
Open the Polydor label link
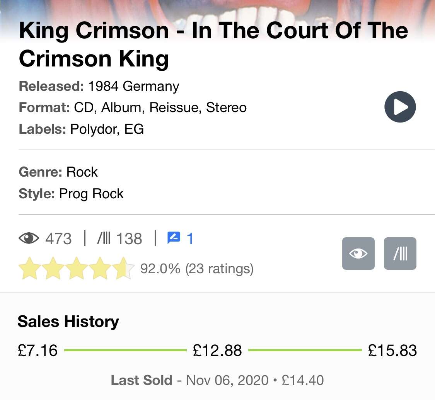(x=95, y=129)
